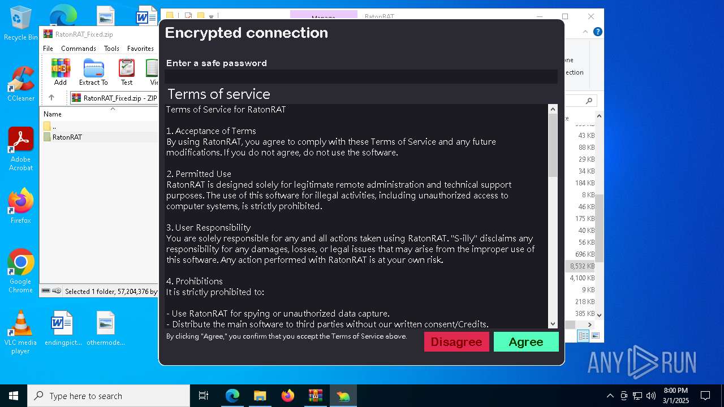Click the volume icon in system tray

pos(651,396)
